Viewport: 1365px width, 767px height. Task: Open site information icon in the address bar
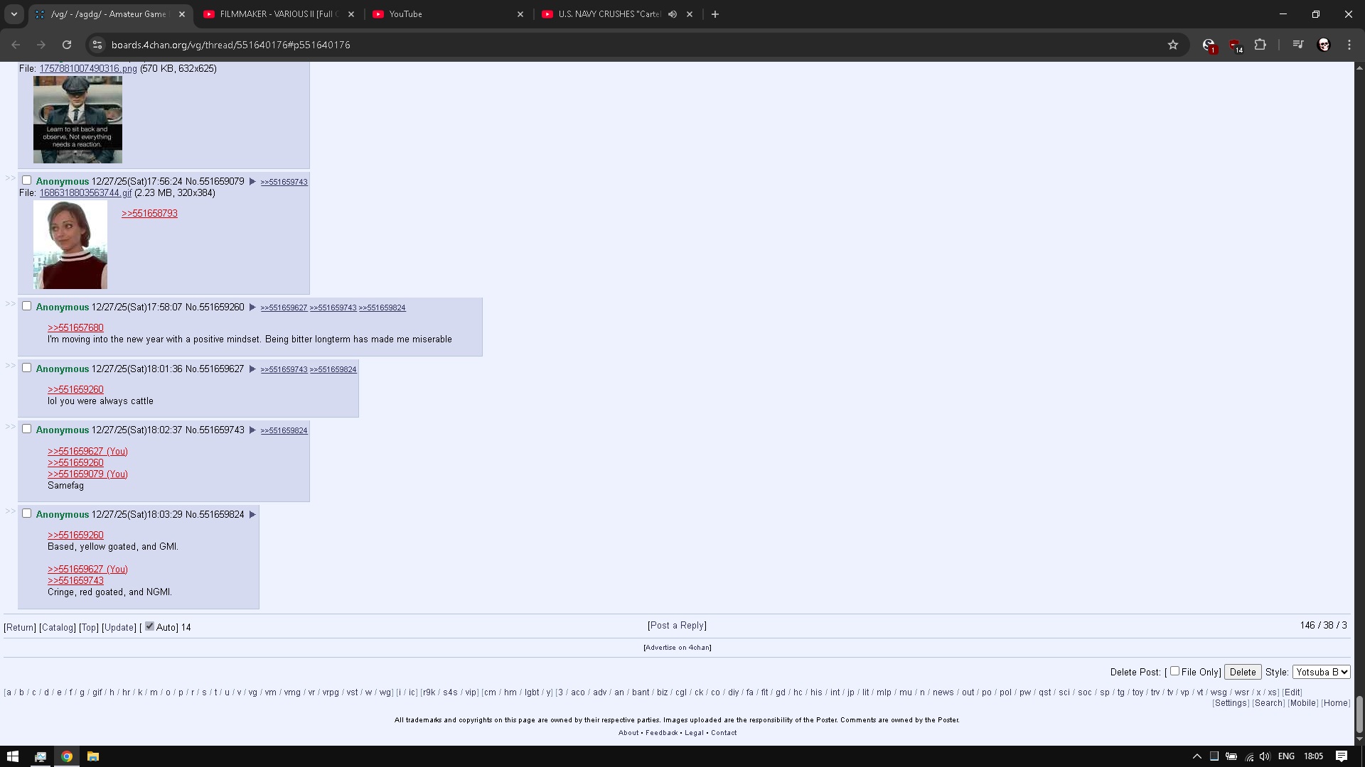click(97, 45)
